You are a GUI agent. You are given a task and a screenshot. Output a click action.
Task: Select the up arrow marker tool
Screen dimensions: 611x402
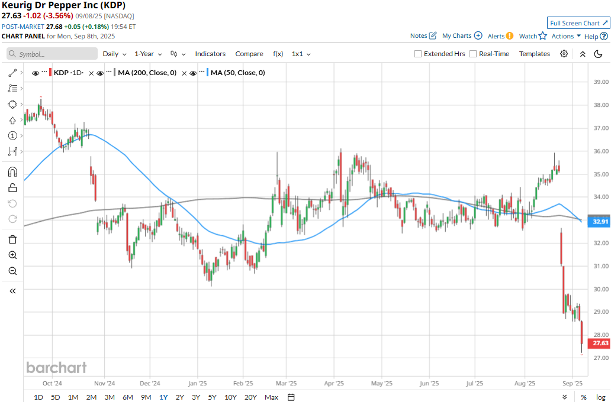[12, 120]
